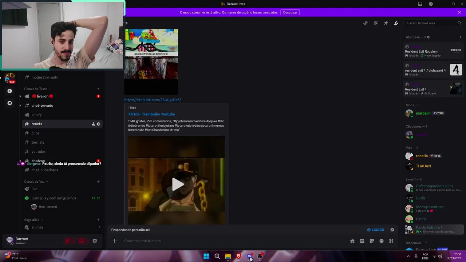The image size is (466, 262).
Task: Toggle headphone deafen in user panel
Action: tap(81, 241)
